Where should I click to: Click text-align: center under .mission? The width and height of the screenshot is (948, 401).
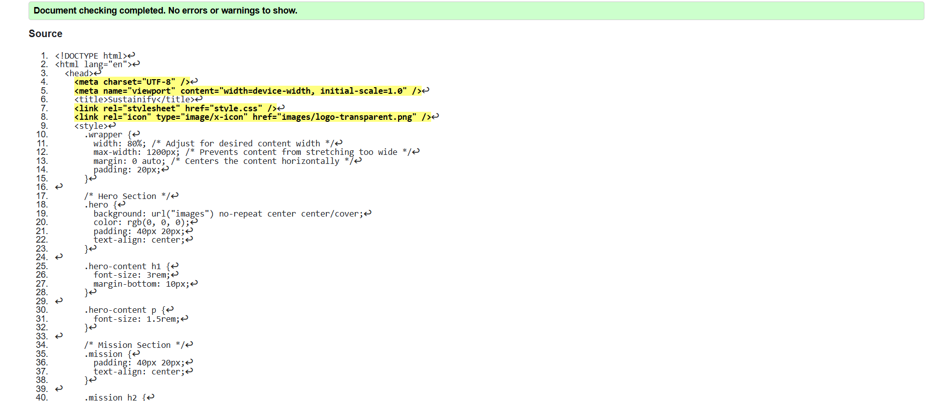pyautogui.click(x=143, y=371)
